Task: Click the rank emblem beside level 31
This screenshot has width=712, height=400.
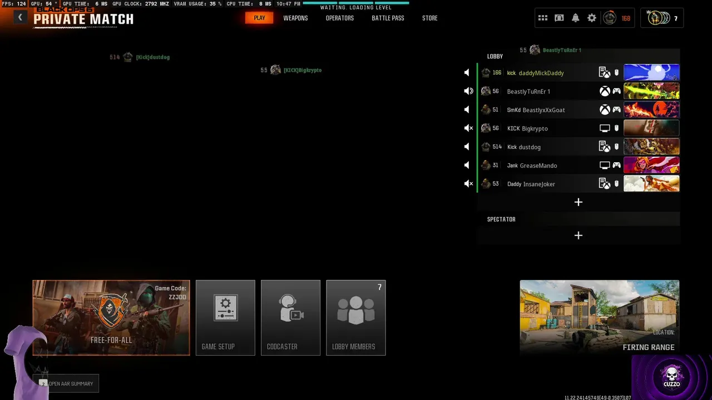Action: 486,166
